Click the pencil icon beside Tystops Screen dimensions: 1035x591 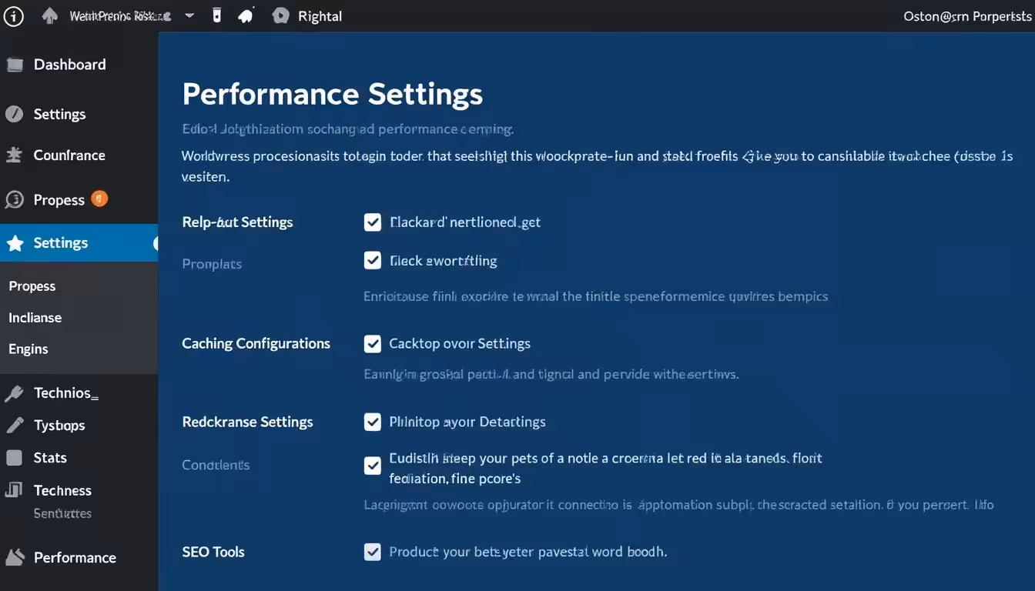[15, 425]
